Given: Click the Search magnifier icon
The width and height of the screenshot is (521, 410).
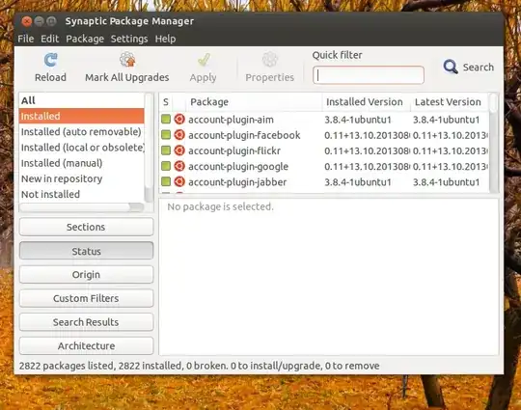Looking at the screenshot, I should pos(451,67).
